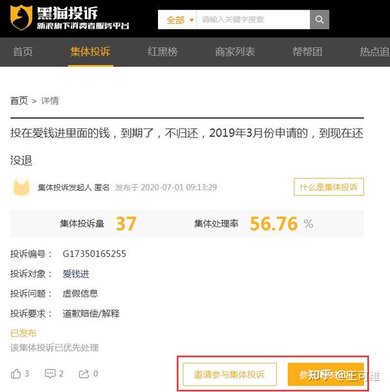The height and width of the screenshot is (392, 390).
Task: Open the 爱钱进 merchant link
Action: (76, 274)
